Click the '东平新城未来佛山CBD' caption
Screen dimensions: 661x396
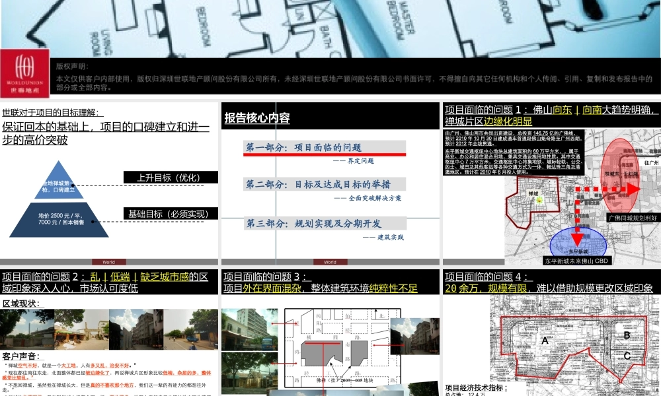[576, 261]
